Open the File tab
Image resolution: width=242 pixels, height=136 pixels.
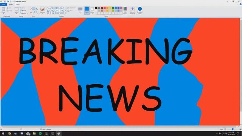click(x=3, y=4)
